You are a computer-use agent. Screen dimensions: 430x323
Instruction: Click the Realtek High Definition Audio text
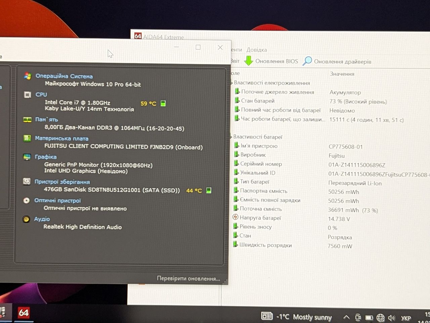83,227
